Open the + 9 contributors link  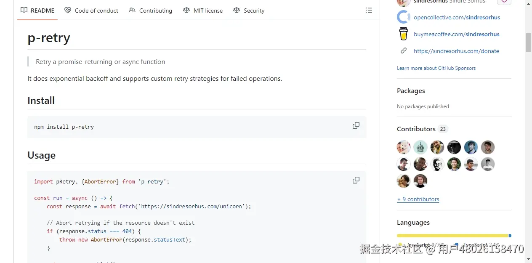418,199
